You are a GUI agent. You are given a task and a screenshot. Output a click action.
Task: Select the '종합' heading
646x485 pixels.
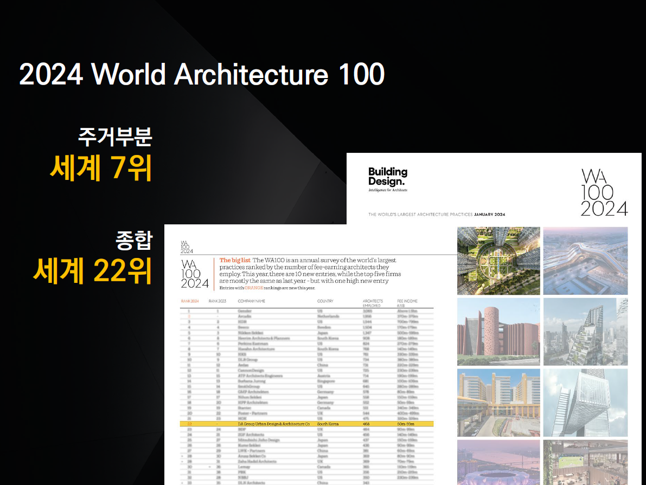134,241
